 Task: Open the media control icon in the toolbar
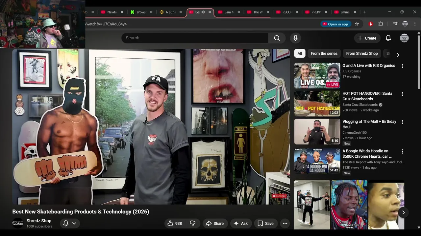(x=395, y=24)
